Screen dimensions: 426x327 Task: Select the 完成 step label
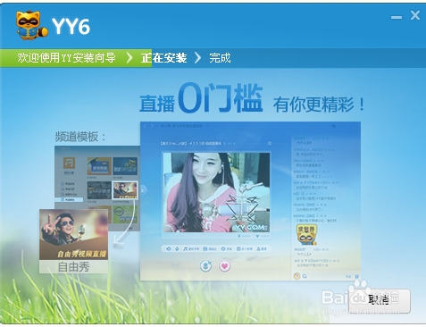[x=220, y=58]
